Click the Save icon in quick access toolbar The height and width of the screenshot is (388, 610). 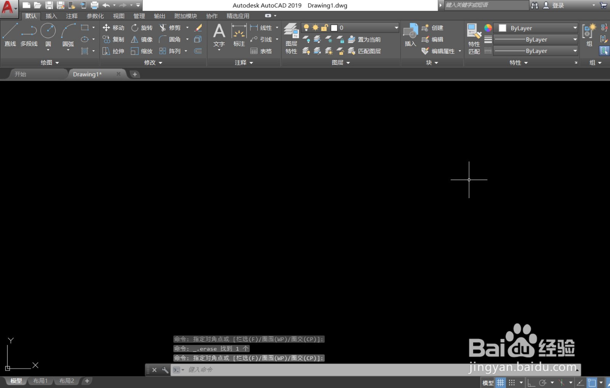point(49,5)
